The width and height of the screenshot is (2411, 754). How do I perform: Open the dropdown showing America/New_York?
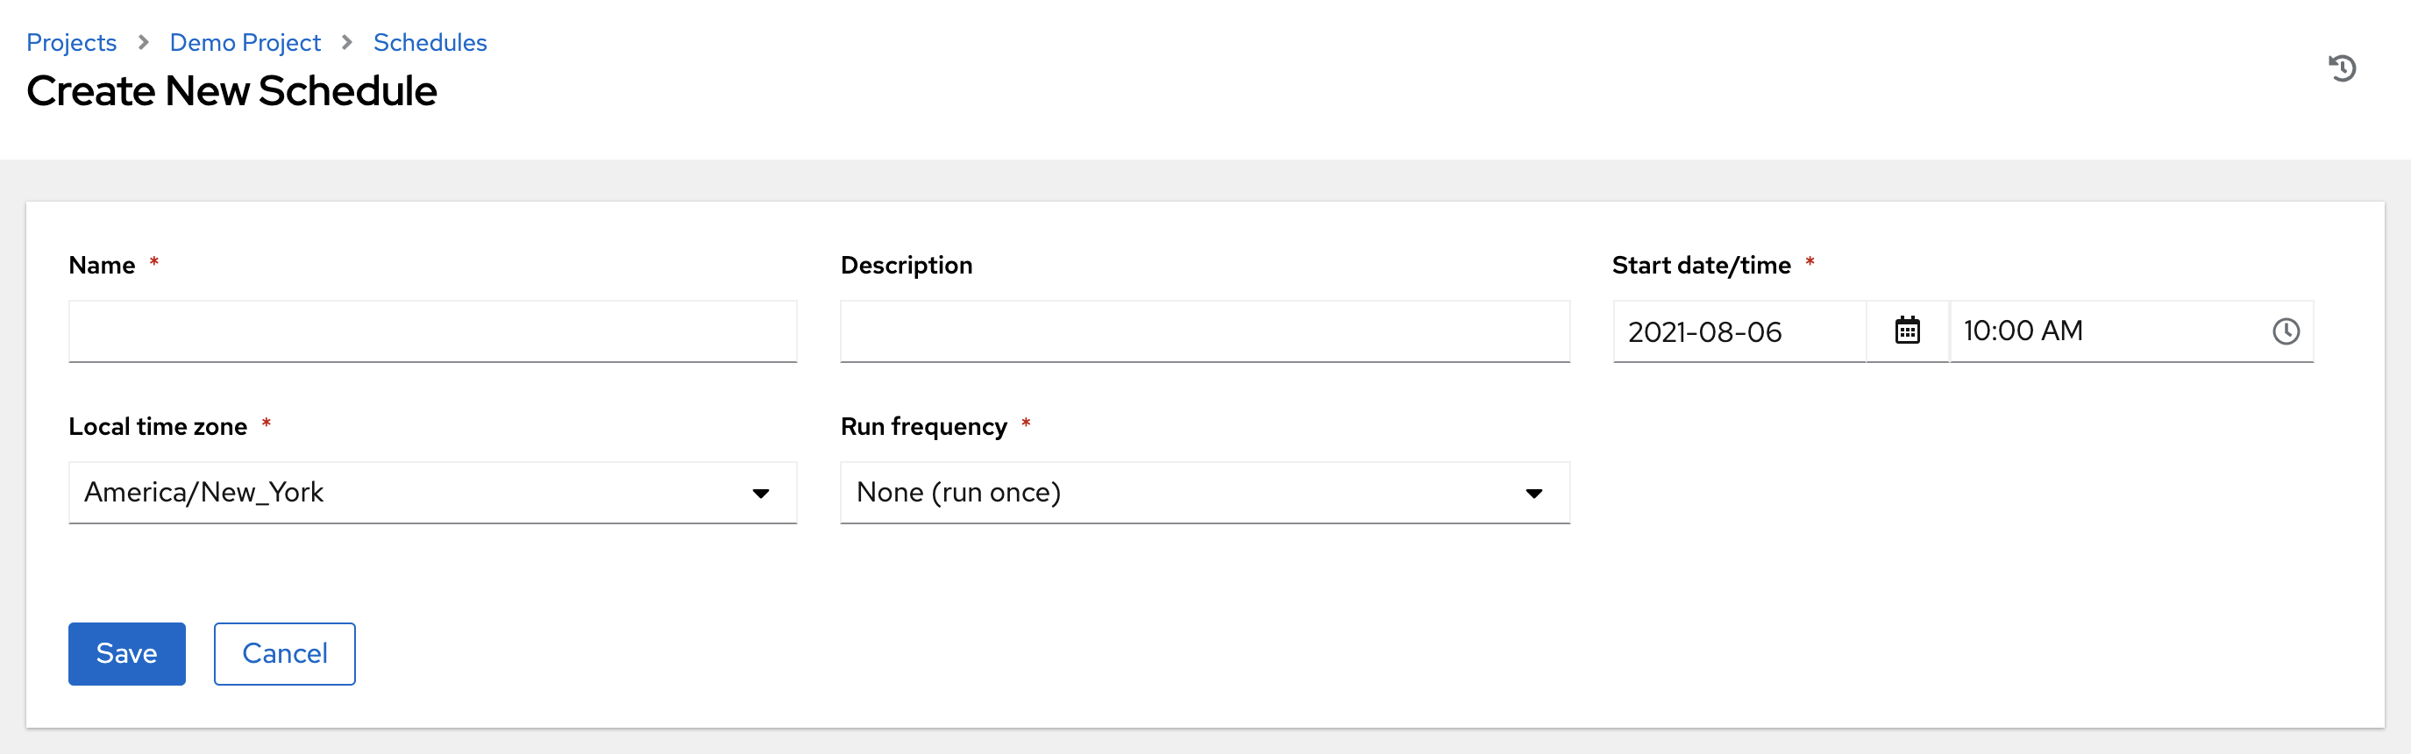tap(430, 493)
